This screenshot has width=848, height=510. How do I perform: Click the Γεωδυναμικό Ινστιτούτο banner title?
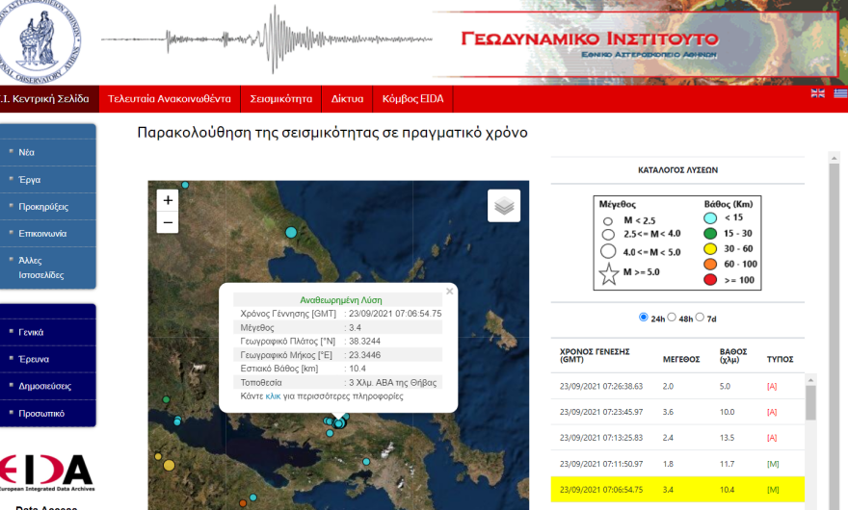tap(590, 38)
